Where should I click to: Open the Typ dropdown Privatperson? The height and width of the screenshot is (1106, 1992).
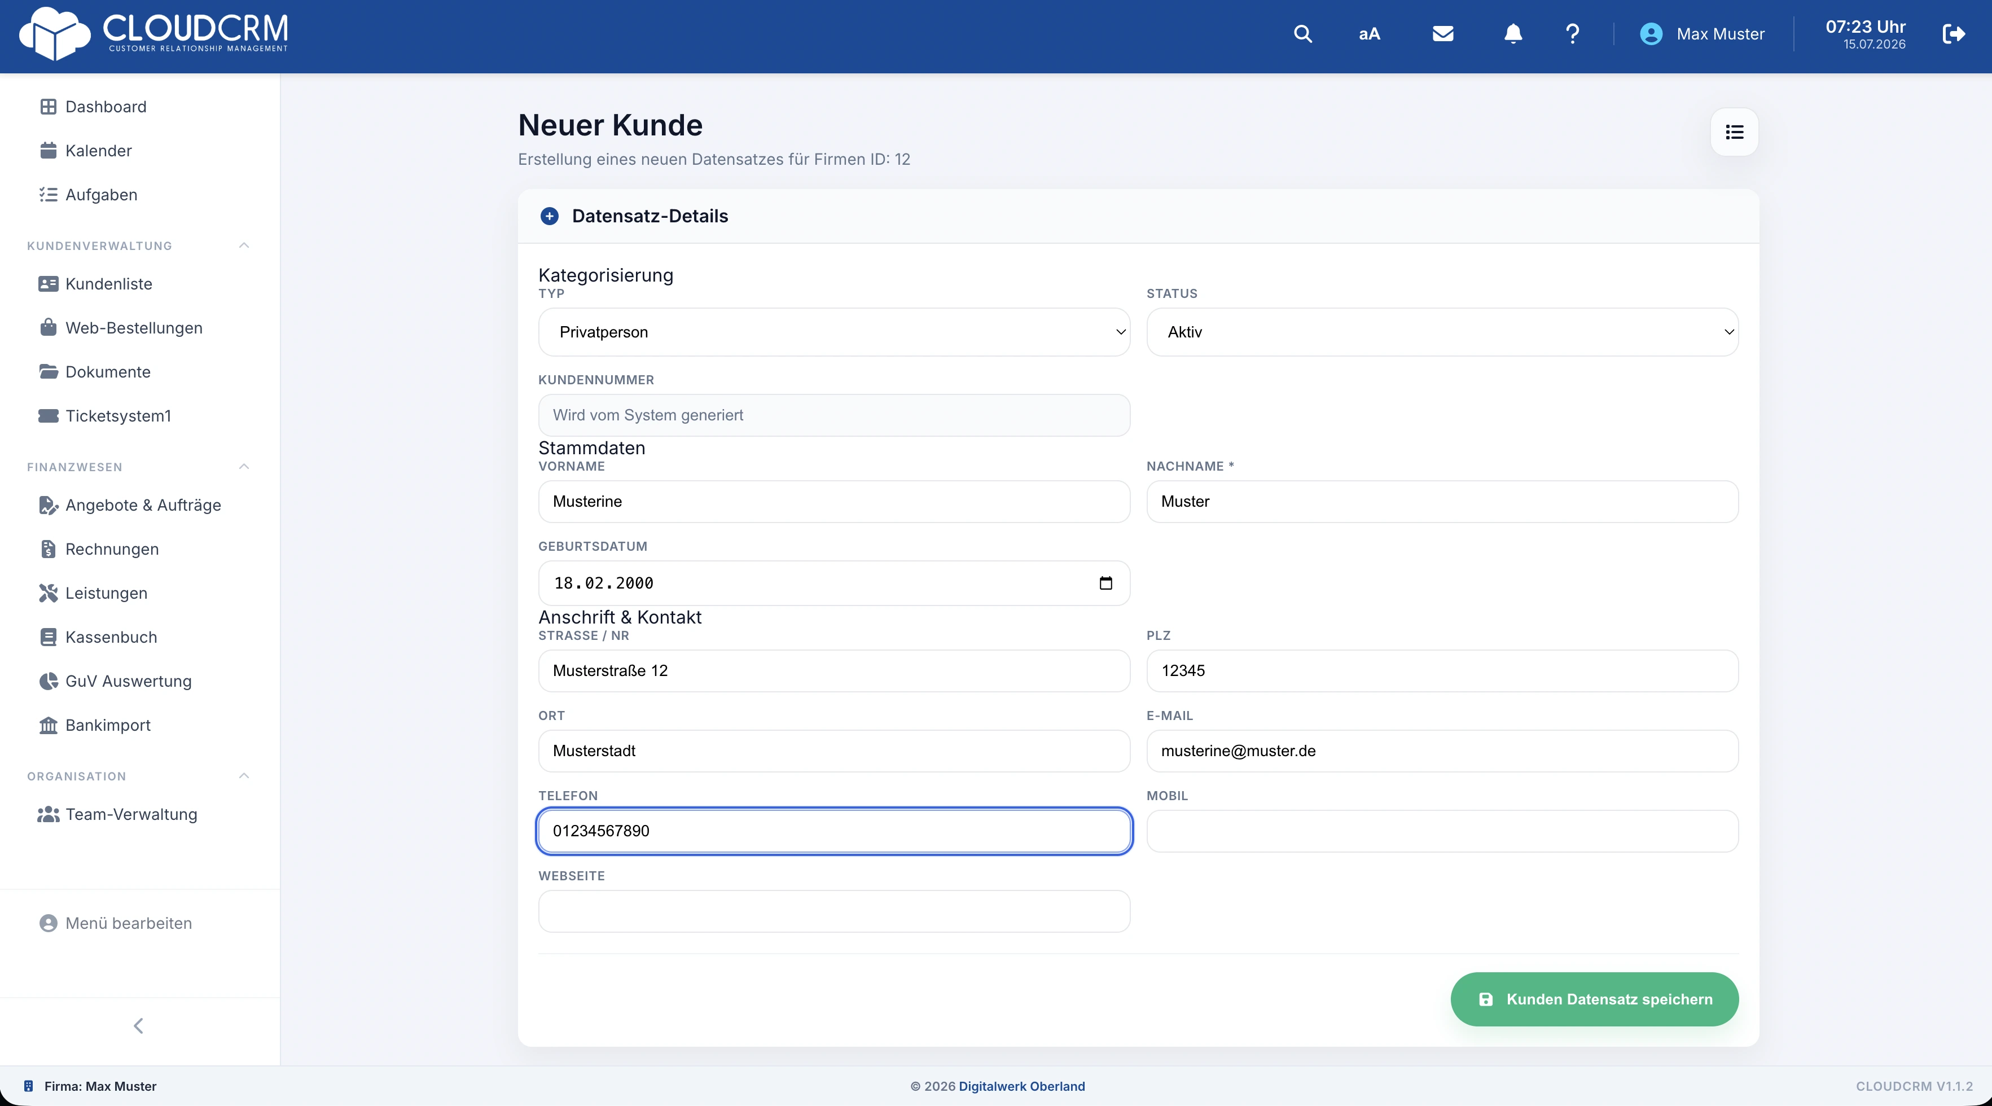coord(833,332)
